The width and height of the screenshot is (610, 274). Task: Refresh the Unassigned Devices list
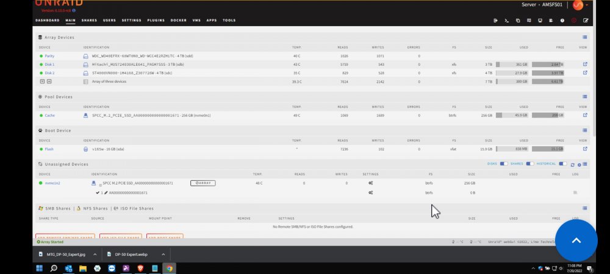tap(573, 165)
